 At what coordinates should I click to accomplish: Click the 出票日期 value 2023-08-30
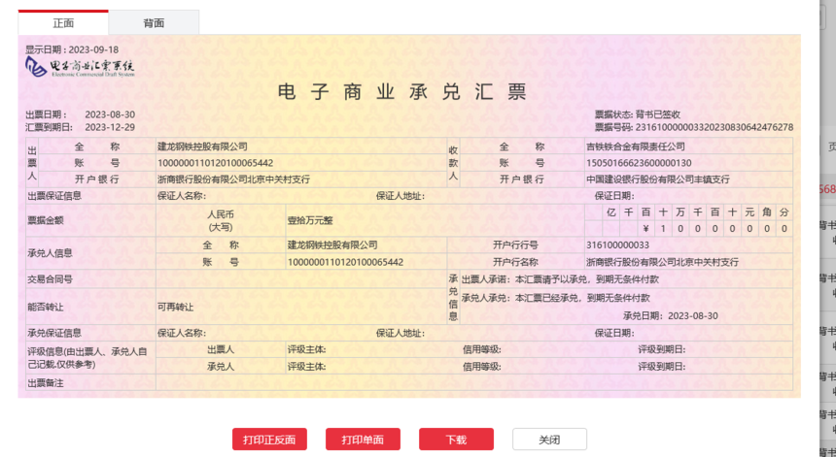coord(110,114)
